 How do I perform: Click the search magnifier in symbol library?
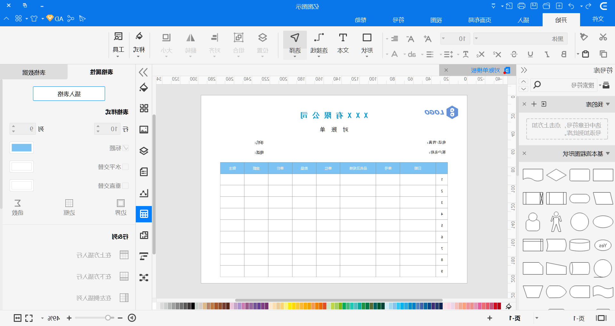tap(537, 85)
